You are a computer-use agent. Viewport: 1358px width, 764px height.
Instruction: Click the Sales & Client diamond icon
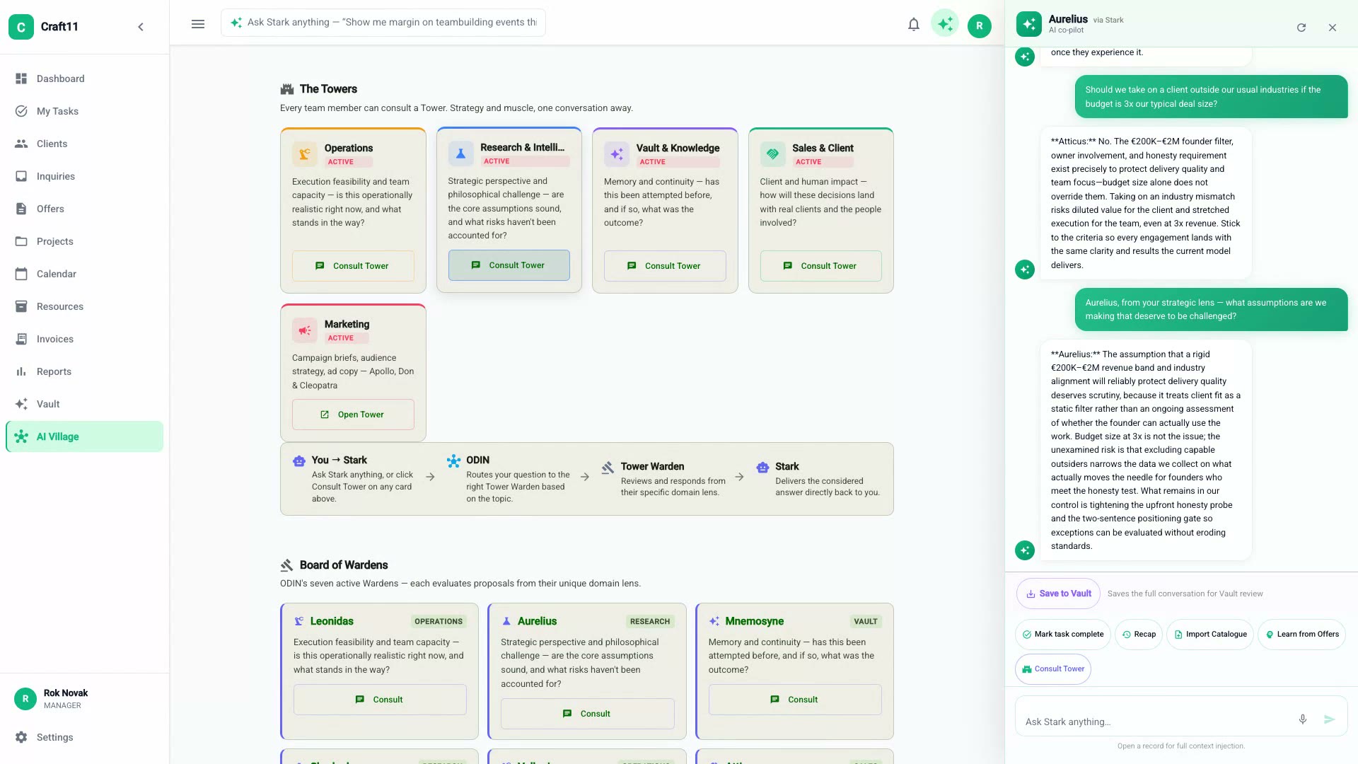[772, 154]
